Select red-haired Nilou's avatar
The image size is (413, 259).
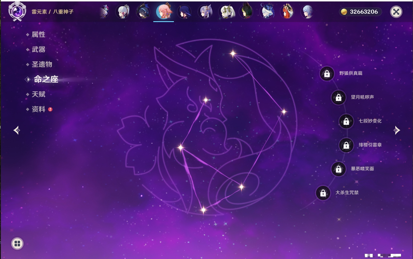click(x=287, y=12)
